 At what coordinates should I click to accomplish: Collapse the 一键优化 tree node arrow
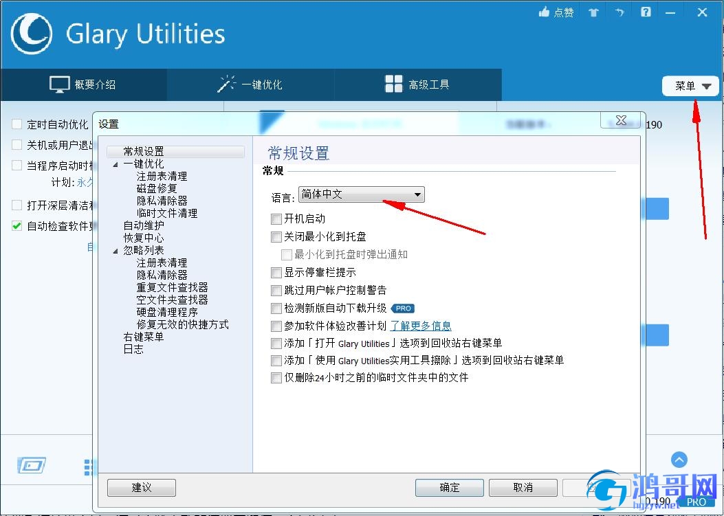[x=116, y=164]
